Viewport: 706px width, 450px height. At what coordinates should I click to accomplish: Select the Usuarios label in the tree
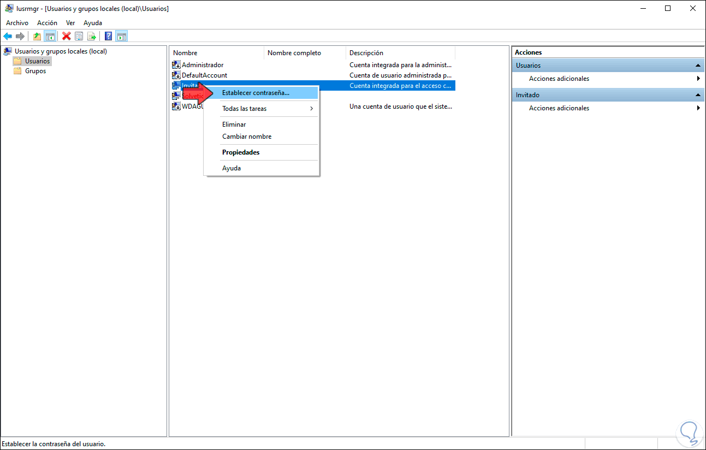[37, 61]
